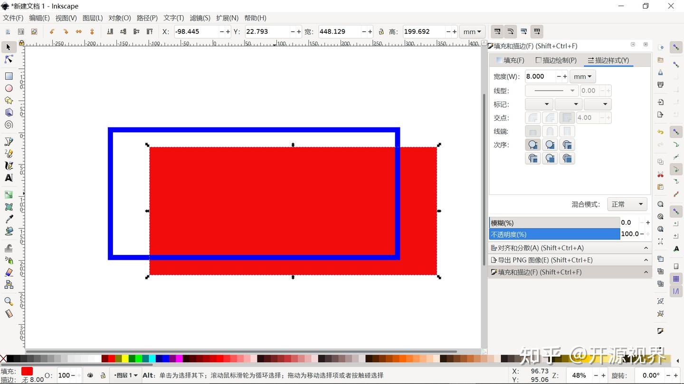The height and width of the screenshot is (384, 684).
Task: Expand the 导出 PNG 图像 panel
Action: click(570, 260)
